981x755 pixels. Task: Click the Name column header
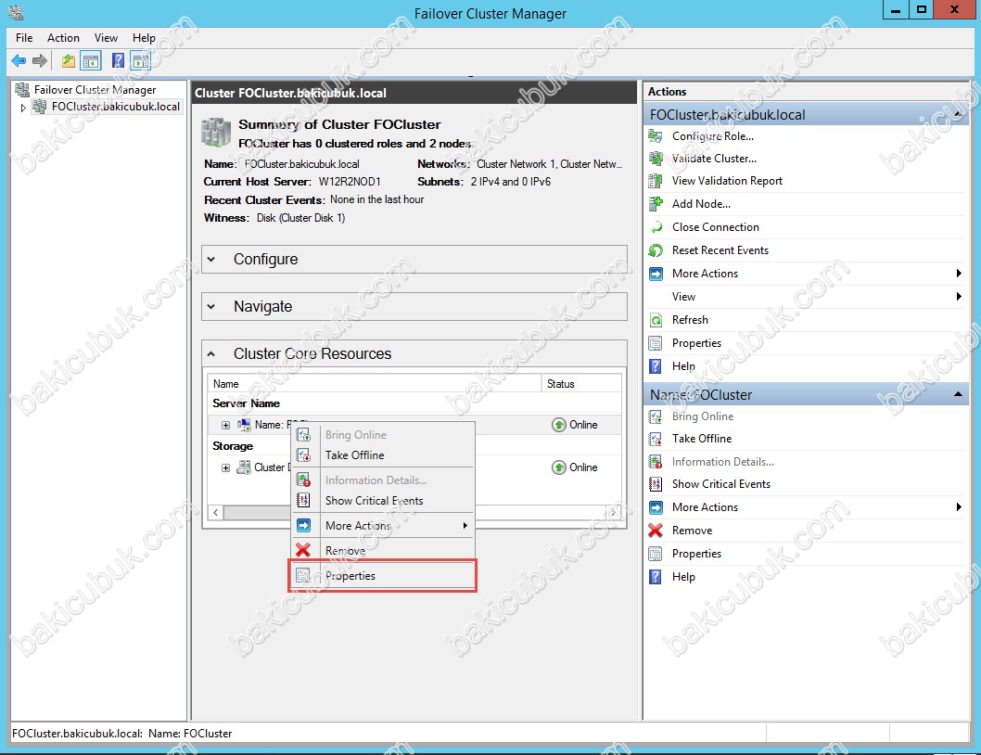tap(374, 384)
